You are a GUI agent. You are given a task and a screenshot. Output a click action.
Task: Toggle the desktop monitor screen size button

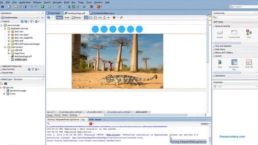(x=86, y=17)
